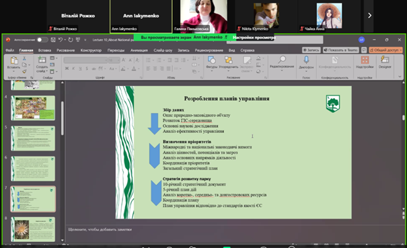Click the notes area placeholder text

[100, 229]
